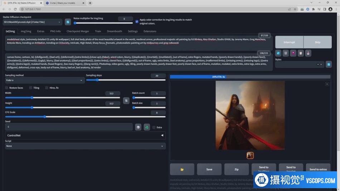Screen dimensions: 340x191
Task: Swap width and height values
Action: [126, 101]
